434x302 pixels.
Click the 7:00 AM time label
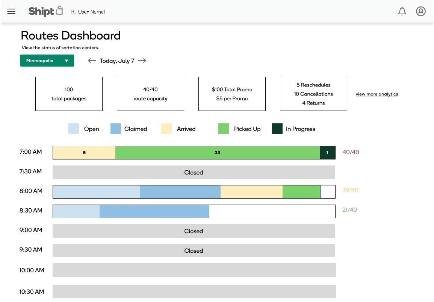31,152
